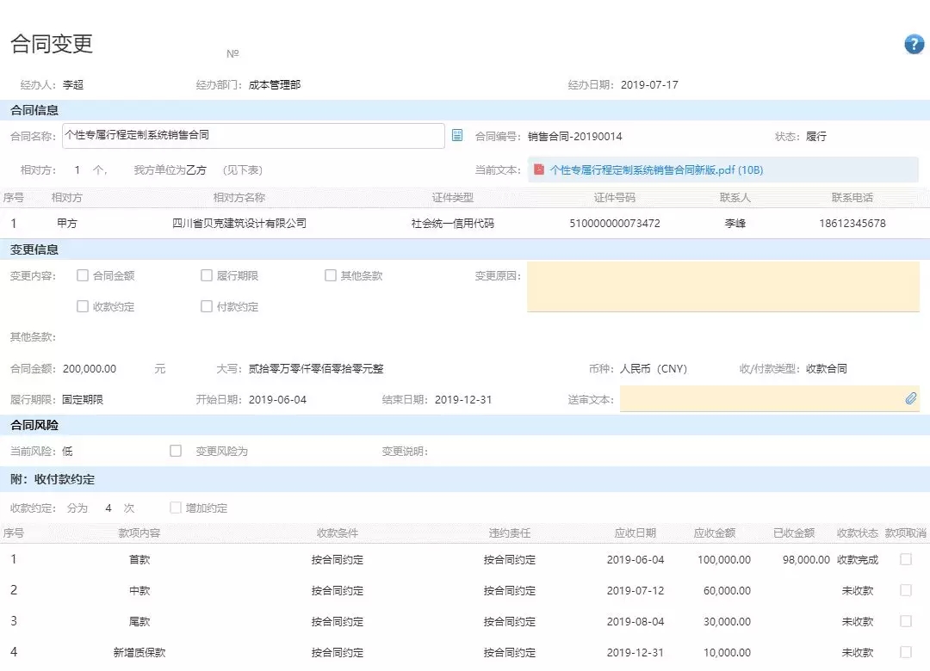Select cancel checkbox for 首款 row

(906, 559)
